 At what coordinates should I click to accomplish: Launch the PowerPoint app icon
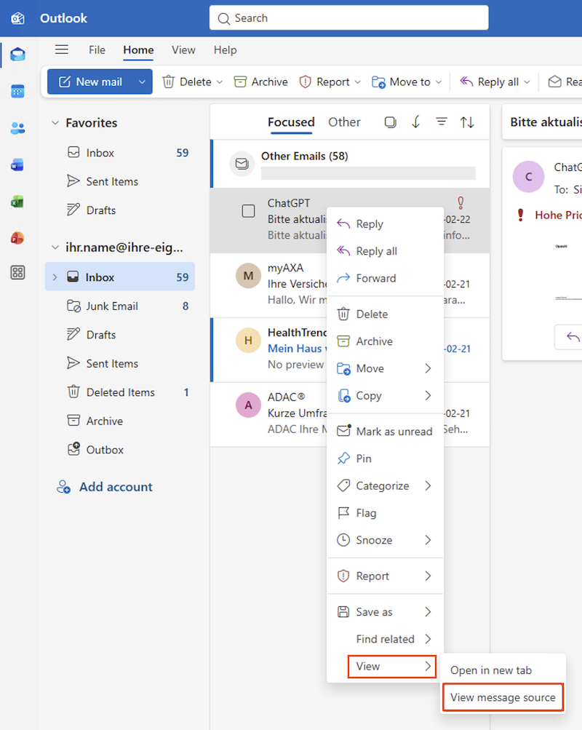(17, 238)
